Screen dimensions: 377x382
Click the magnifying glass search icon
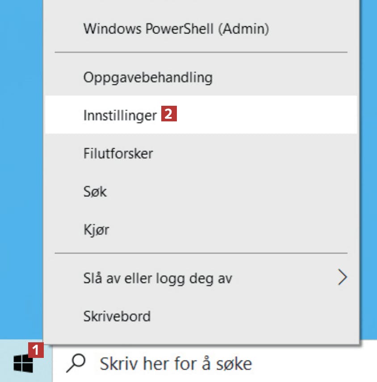pos(76,363)
